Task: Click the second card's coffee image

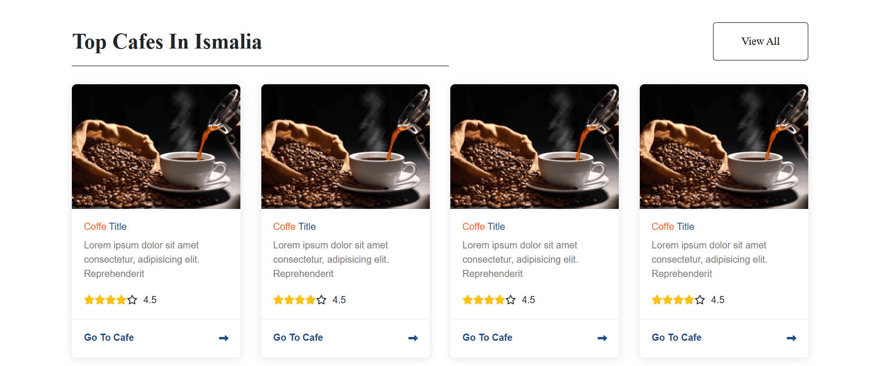Action: coord(346,147)
